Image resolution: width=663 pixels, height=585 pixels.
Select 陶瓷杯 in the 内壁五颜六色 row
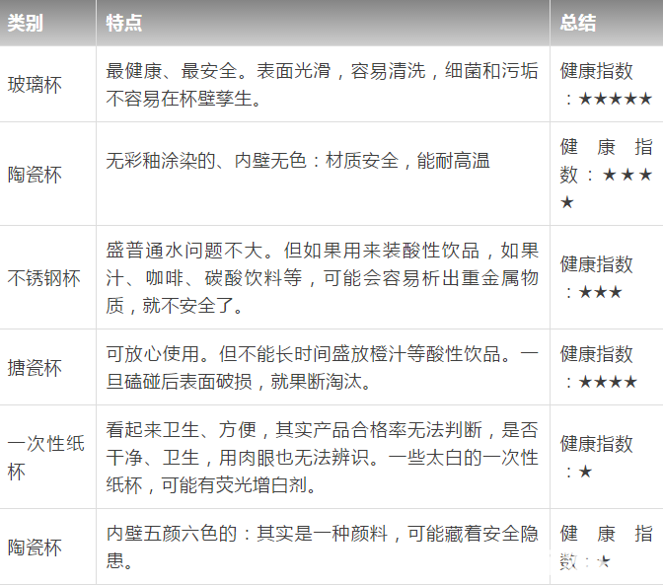(35, 548)
